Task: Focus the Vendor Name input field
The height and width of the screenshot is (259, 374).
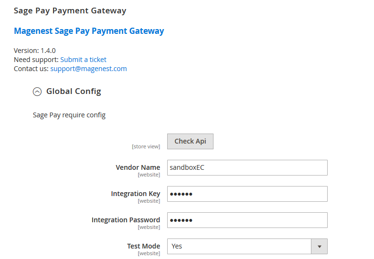Action: (247, 167)
